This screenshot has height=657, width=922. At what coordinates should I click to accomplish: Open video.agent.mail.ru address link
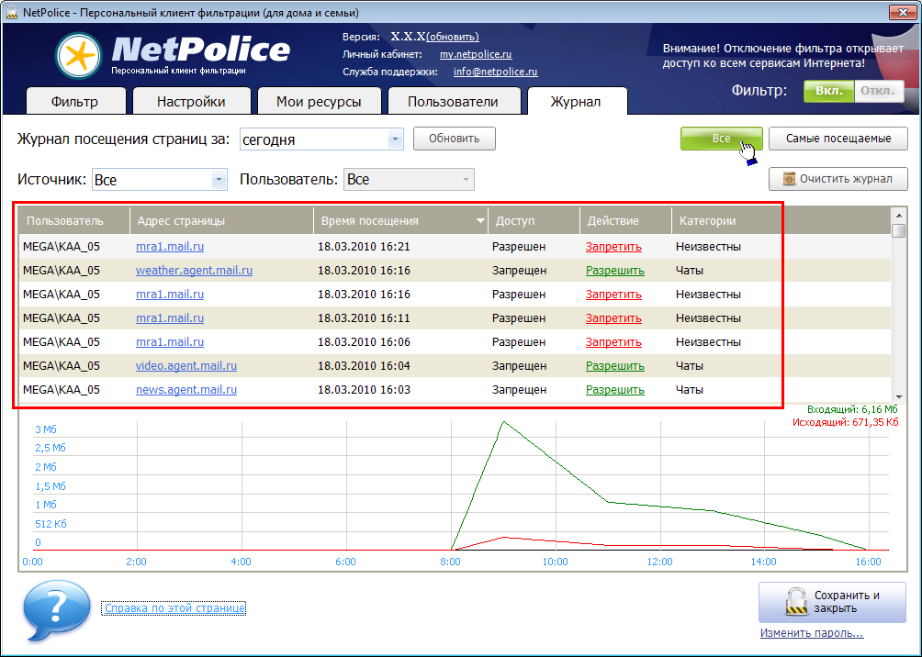pos(186,365)
